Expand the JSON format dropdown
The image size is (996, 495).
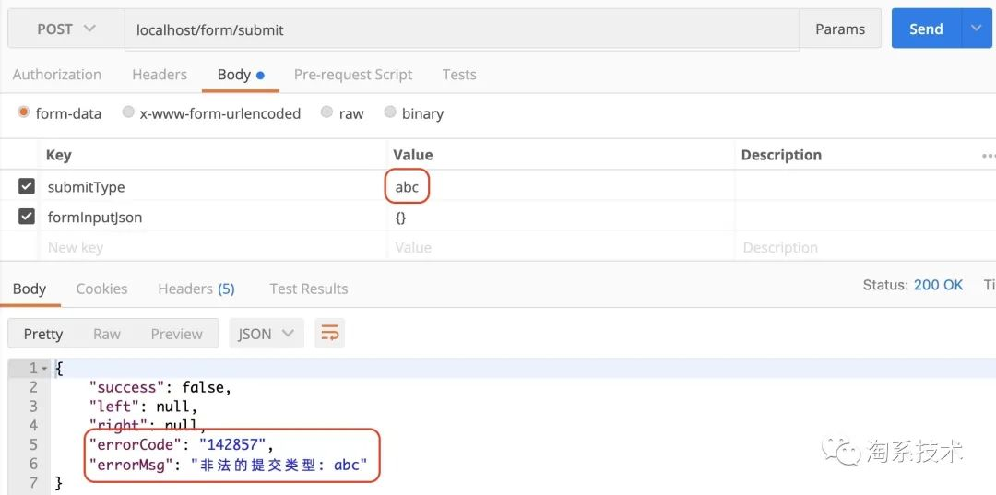(x=266, y=334)
